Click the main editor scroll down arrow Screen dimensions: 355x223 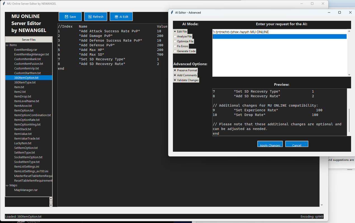[x=322, y=205]
